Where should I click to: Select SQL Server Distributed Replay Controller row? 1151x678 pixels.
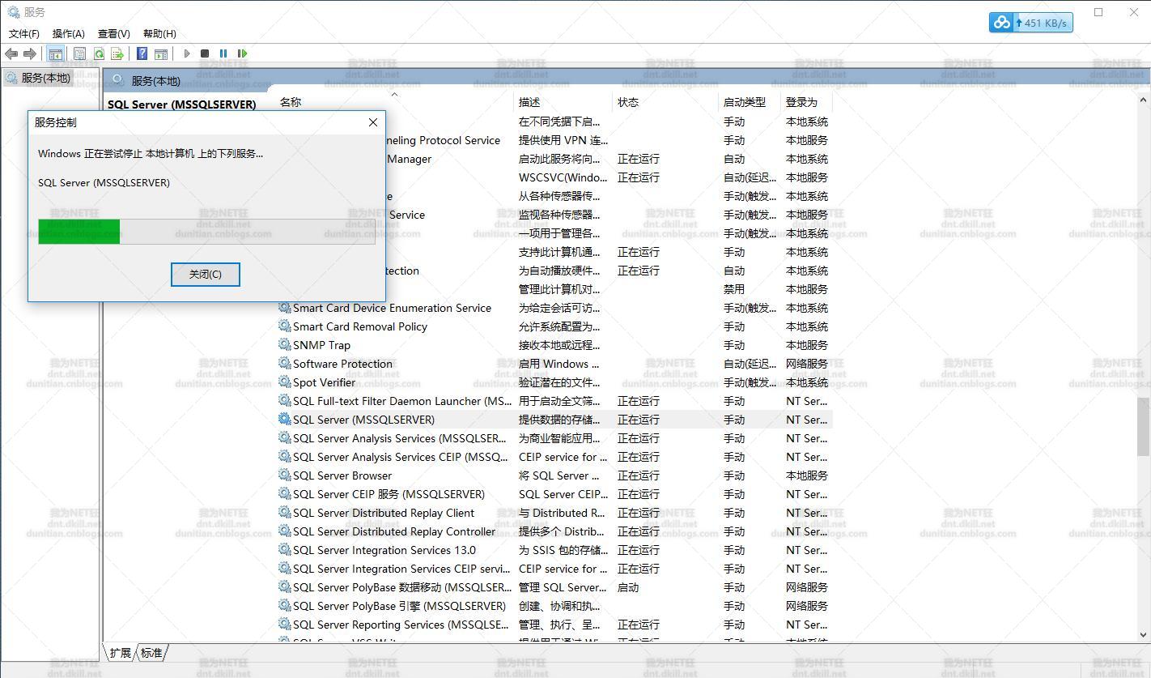(554, 531)
